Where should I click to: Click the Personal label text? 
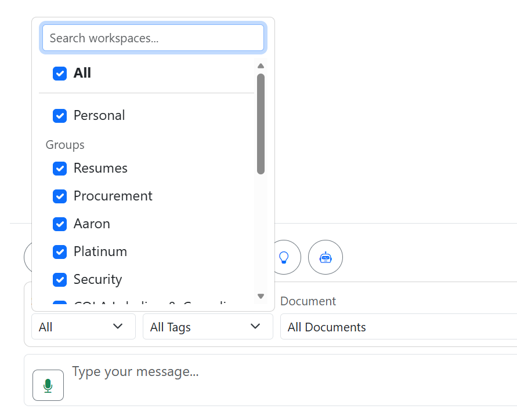tap(99, 115)
